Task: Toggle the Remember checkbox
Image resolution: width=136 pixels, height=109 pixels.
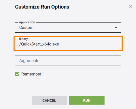Action: 17,74
